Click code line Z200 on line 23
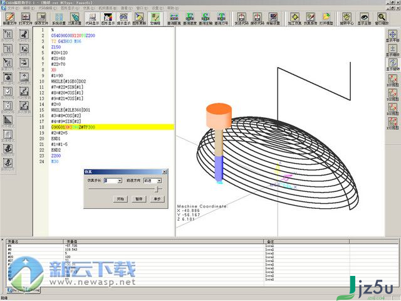This screenshot has height=301, width=401. click(56, 156)
